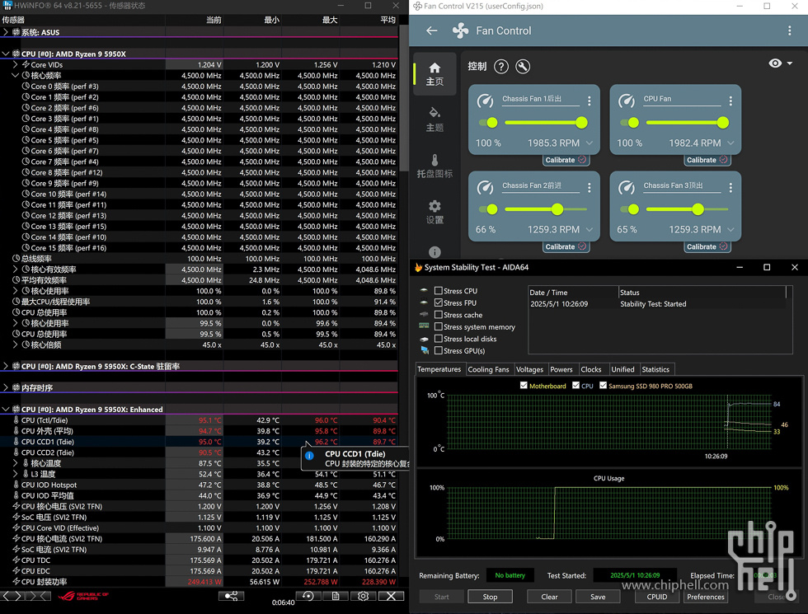
Task: Switch to the Cooling Fans tab
Action: pyautogui.click(x=488, y=369)
